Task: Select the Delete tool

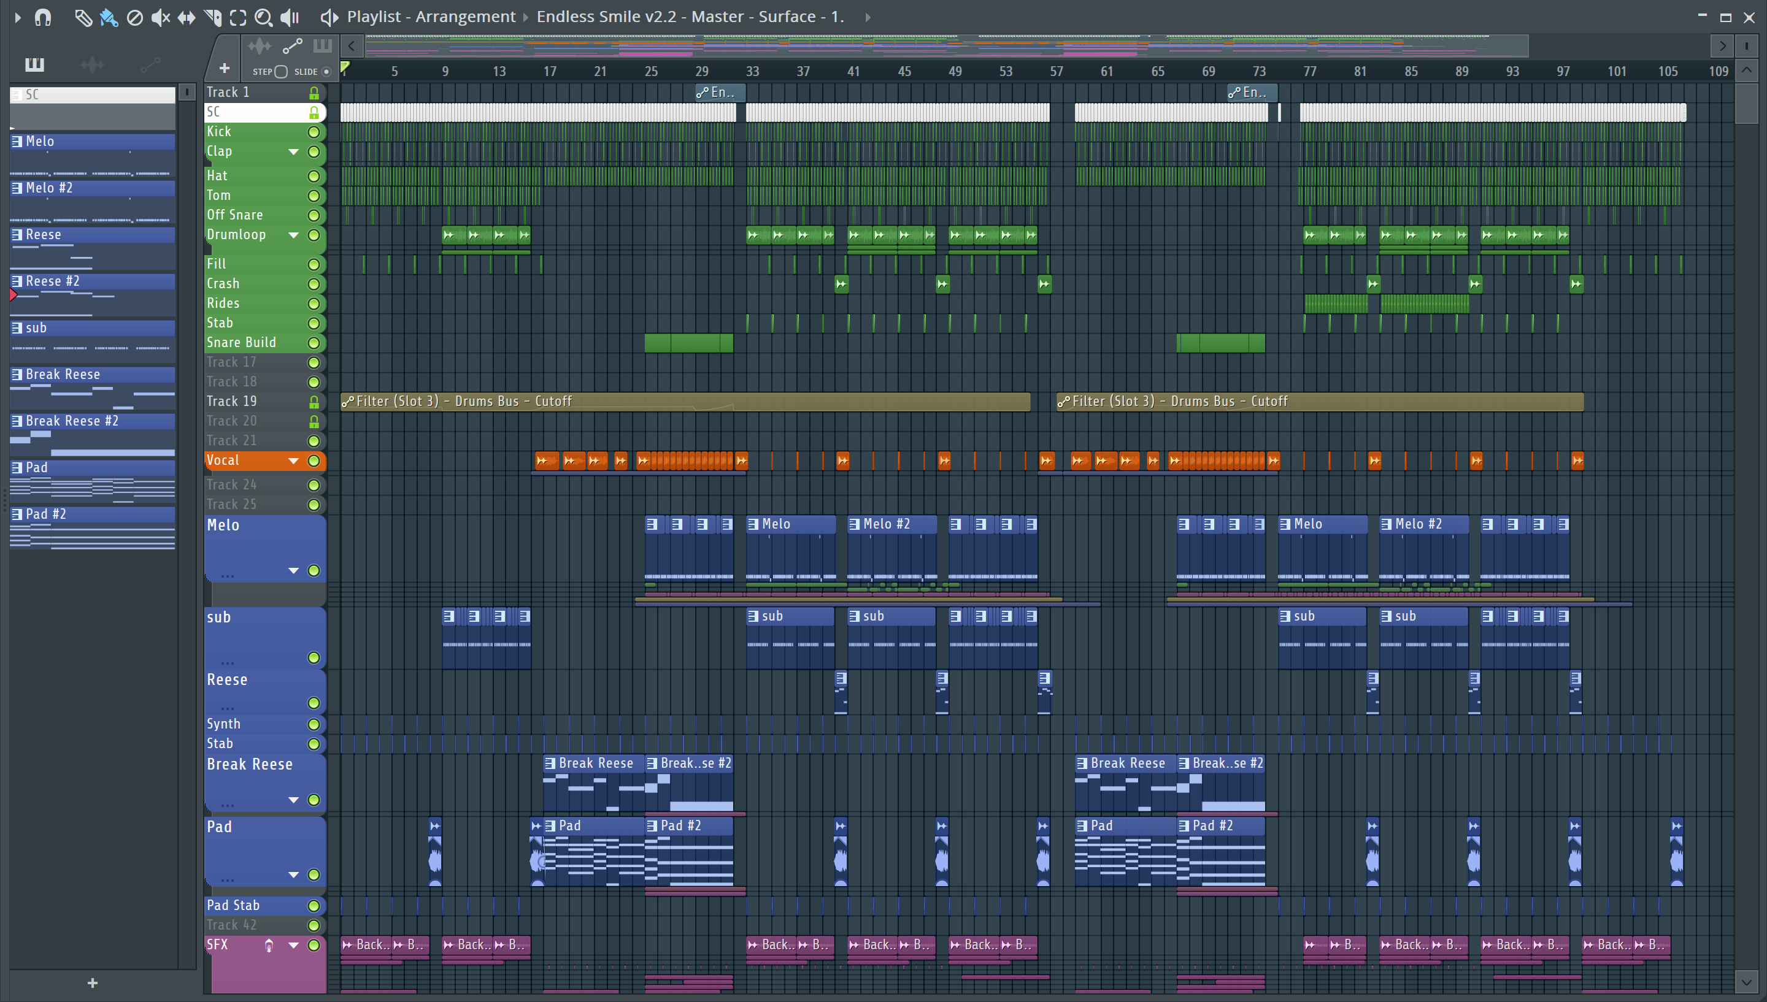Action: coord(135,17)
